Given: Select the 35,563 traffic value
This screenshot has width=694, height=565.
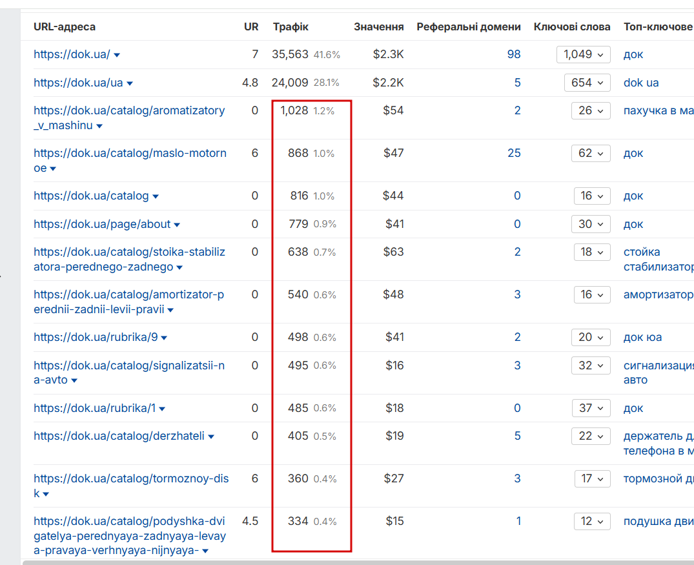Looking at the screenshot, I should coord(290,54).
